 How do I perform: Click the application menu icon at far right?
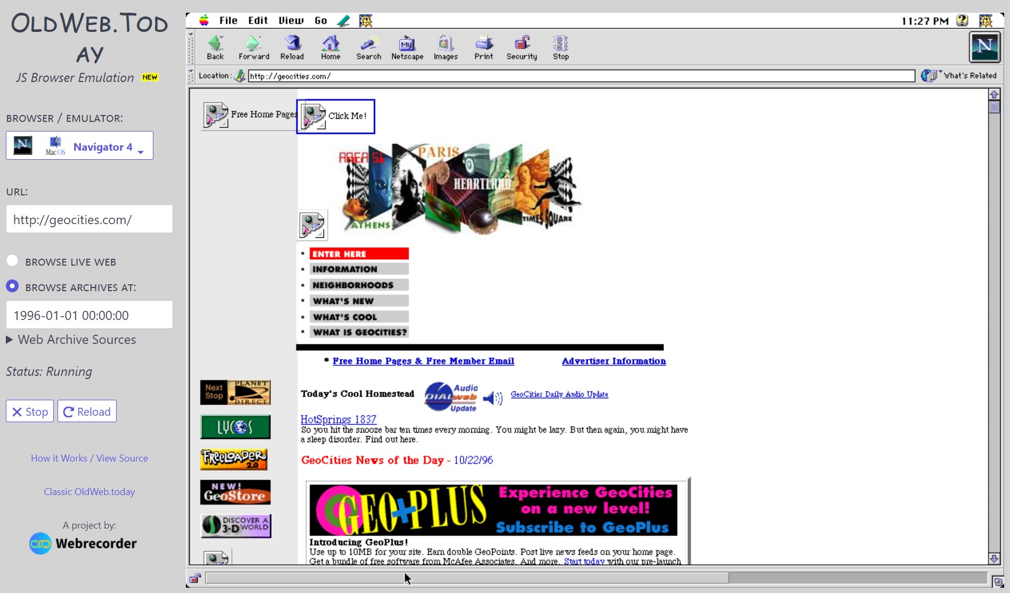[985, 21]
